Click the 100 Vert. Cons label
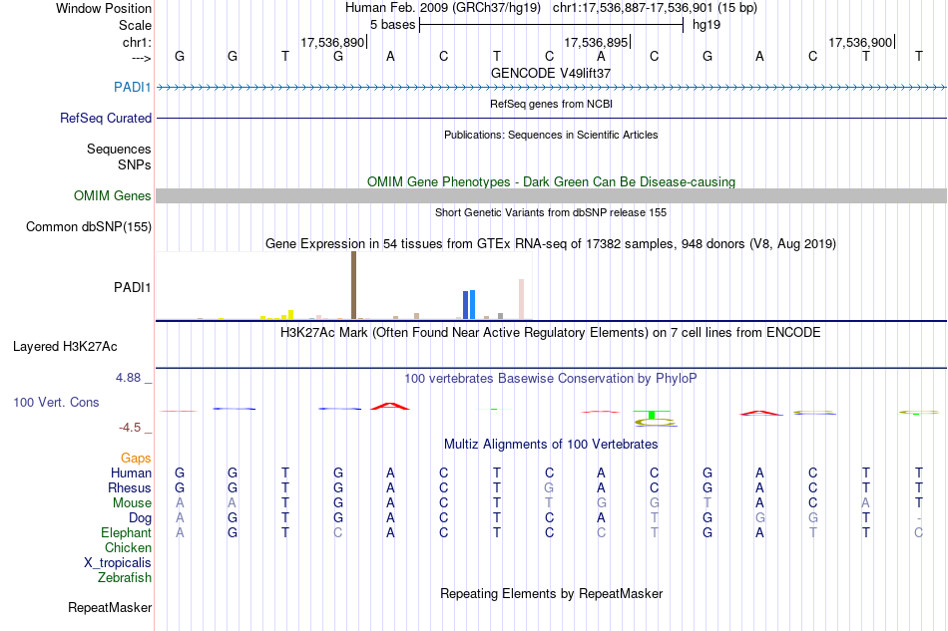The width and height of the screenshot is (948, 631). [56, 402]
